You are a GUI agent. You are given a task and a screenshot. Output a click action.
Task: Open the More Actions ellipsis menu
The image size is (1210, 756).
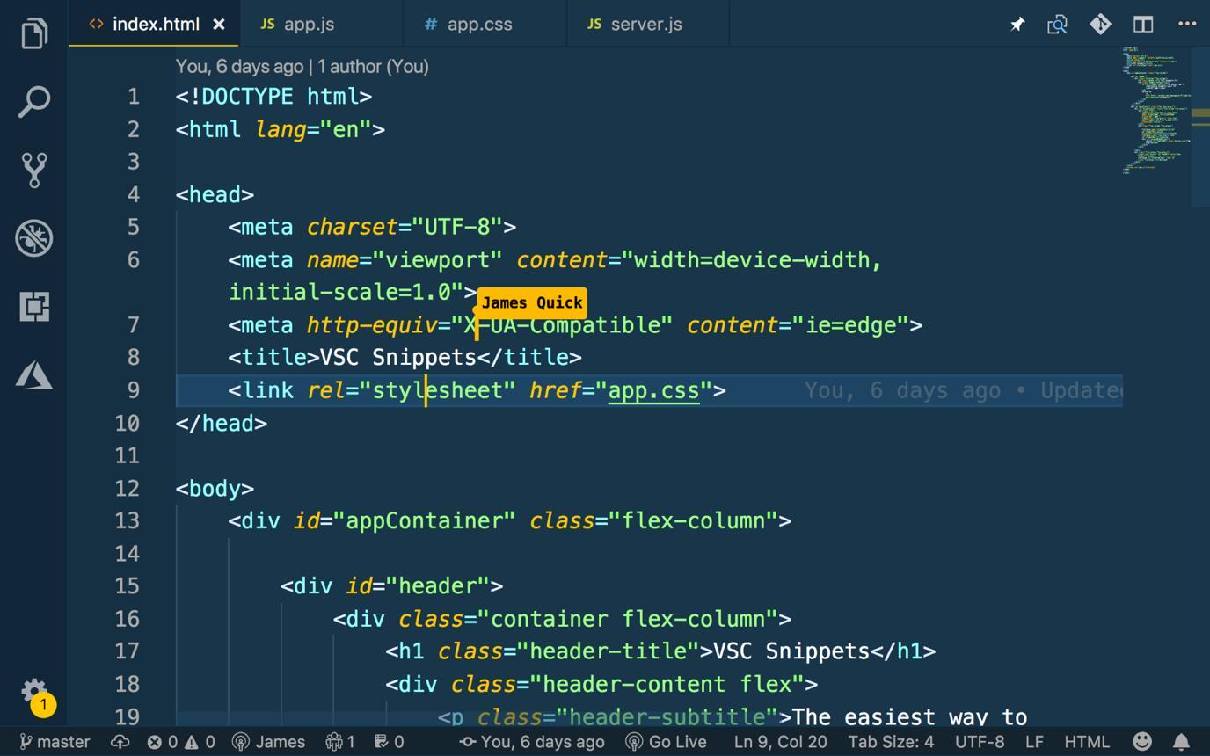point(1186,24)
